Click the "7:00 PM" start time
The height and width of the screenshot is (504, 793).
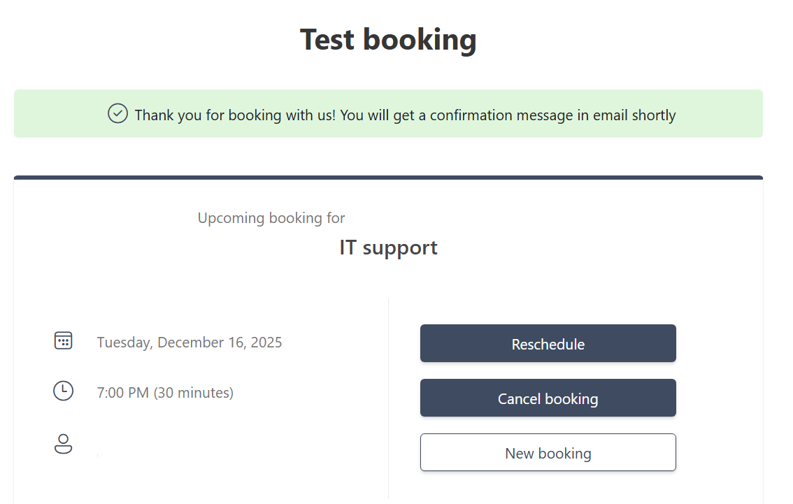[123, 393]
